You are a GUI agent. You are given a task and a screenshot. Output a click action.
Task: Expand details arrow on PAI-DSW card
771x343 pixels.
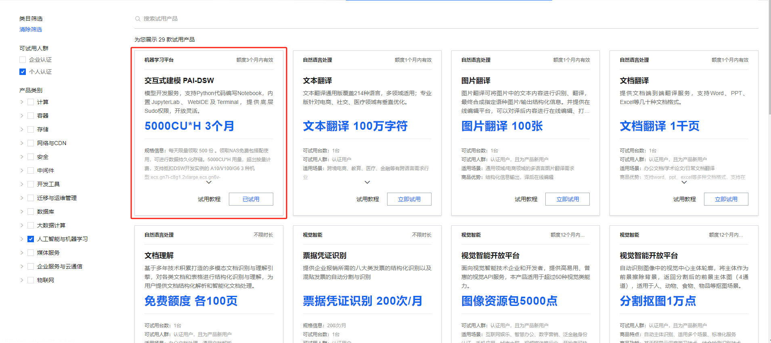pyautogui.click(x=209, y=182)
